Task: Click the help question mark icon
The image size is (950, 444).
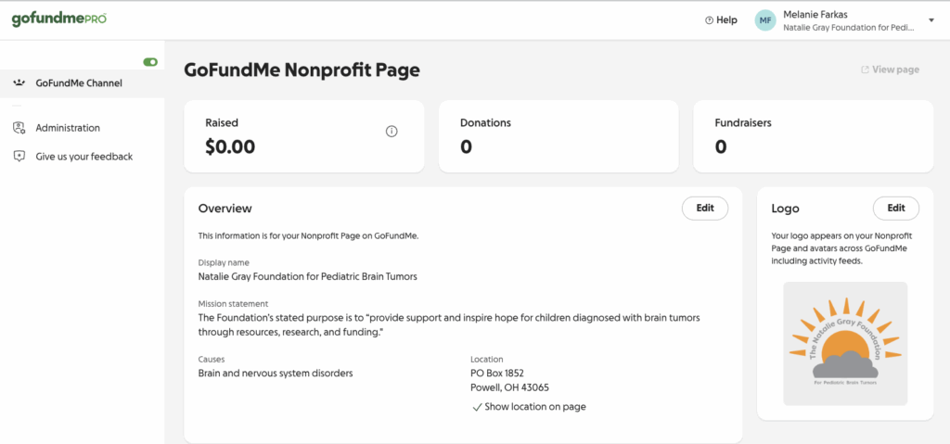Action: pos(710,20)
